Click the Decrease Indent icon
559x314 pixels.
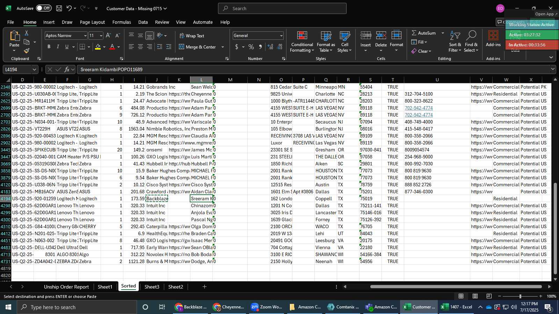[x=160, y=47]
